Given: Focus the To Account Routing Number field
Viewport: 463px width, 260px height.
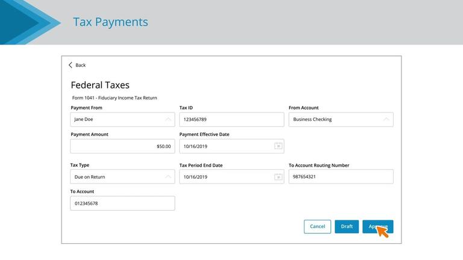Looking at the screenshot, I should [x=341, y=176].
